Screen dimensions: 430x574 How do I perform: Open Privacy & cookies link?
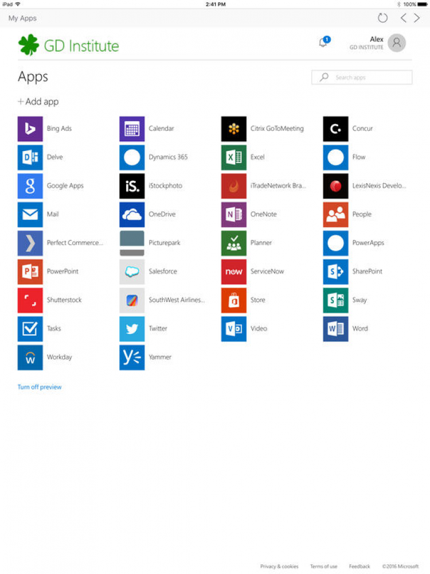tap(279, 566)
